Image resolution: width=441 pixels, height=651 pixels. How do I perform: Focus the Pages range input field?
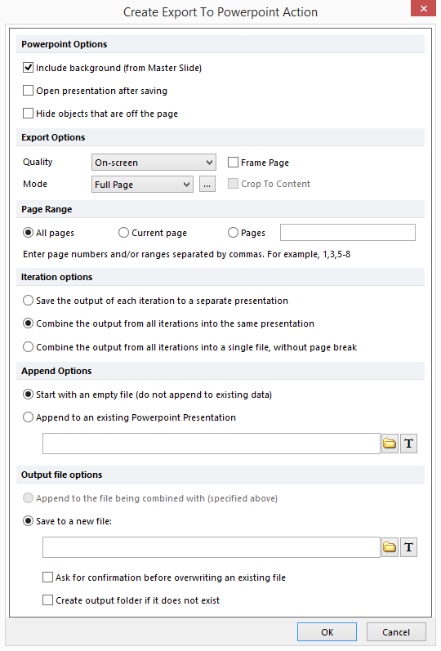point(348,233)
